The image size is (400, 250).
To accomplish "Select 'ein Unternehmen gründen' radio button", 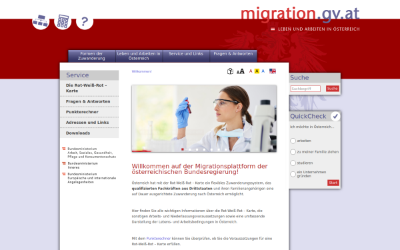I will coord(293,174).
